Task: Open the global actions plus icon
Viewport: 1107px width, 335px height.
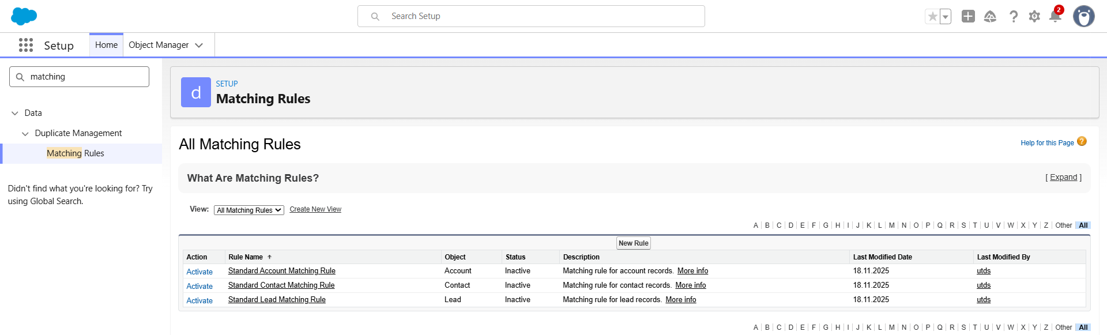Action: 968,16
